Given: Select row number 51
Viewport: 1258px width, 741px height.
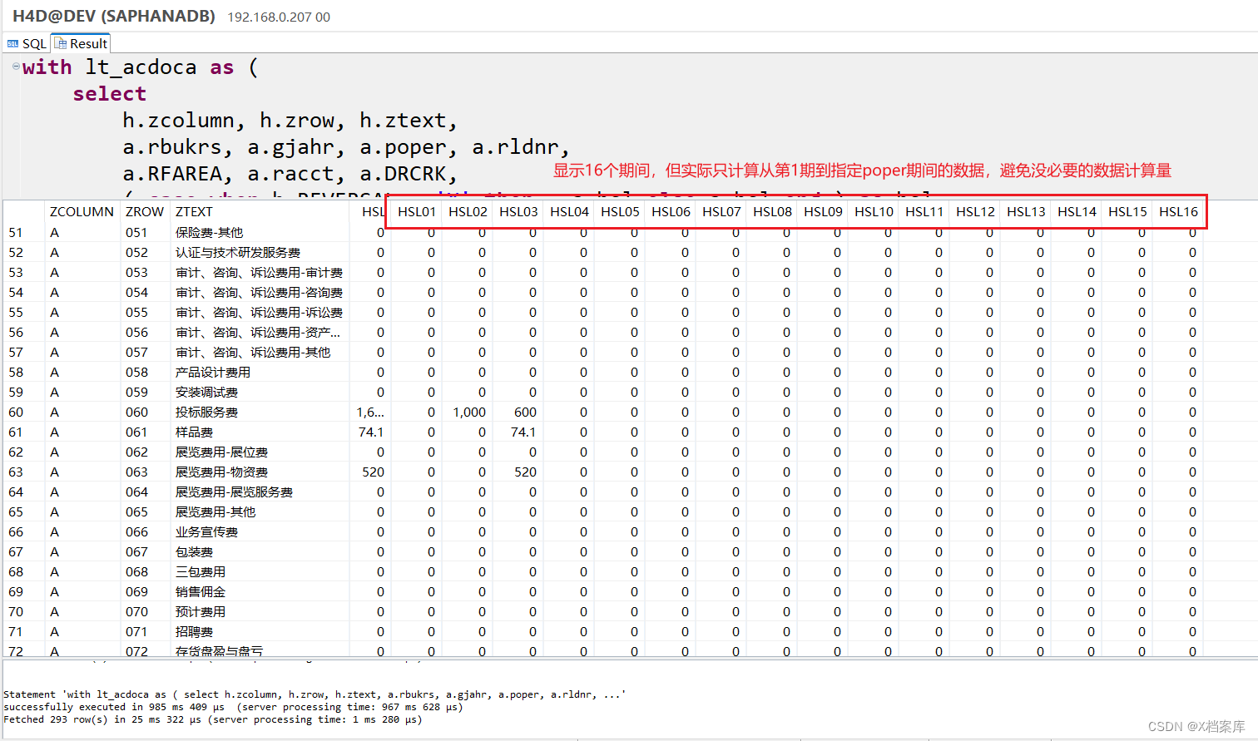Looking at the screenshot, I should point(16,232).
